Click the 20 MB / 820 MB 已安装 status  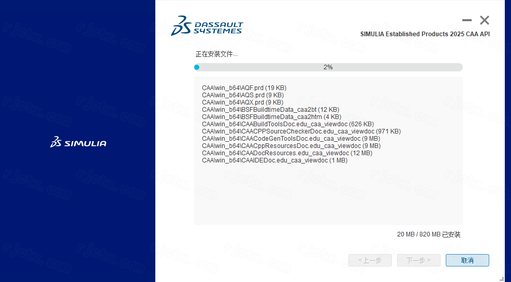point(429,234)
